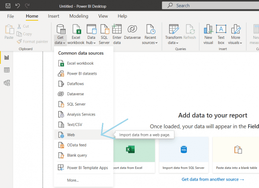
Task: Click Get data from another source link
Action: 213,179
